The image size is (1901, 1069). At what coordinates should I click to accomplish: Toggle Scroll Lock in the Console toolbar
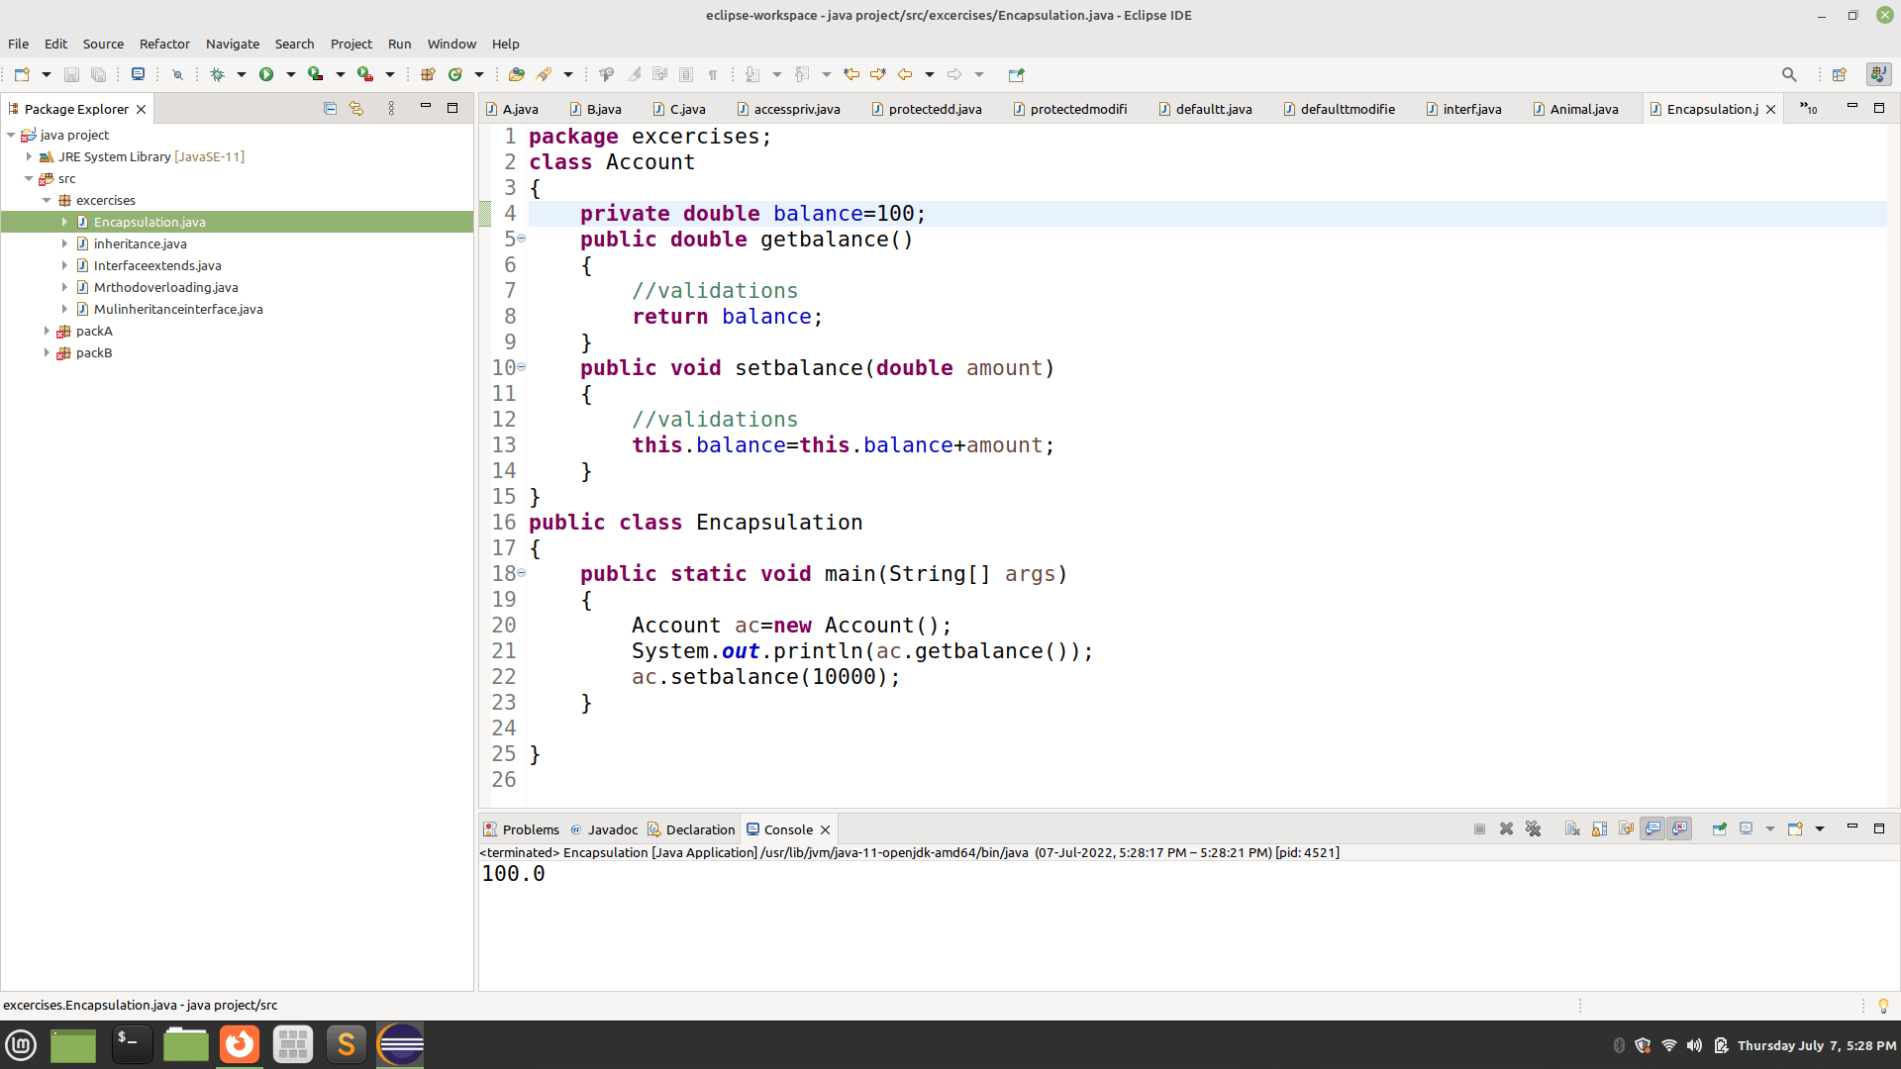point(1599,829)
